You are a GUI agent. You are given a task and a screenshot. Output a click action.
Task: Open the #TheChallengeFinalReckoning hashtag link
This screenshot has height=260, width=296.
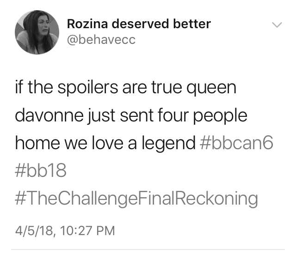(136, 198)
